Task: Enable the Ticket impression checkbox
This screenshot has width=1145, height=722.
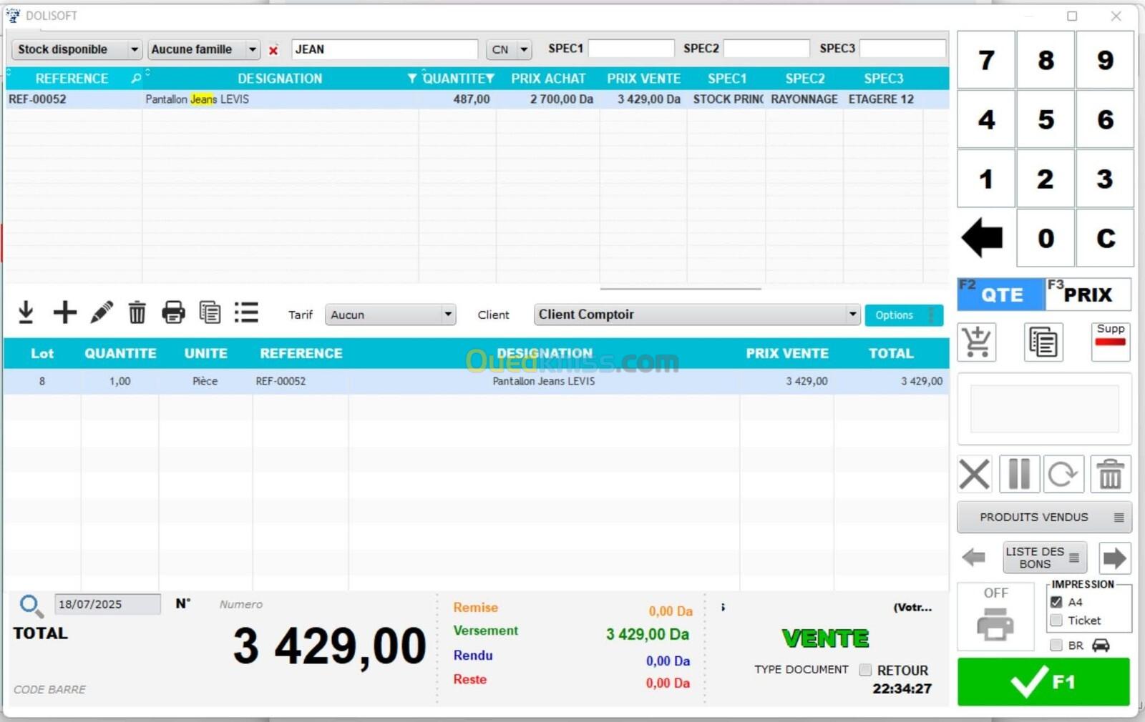Action: pyautogui.click(x=1056, y=620)
